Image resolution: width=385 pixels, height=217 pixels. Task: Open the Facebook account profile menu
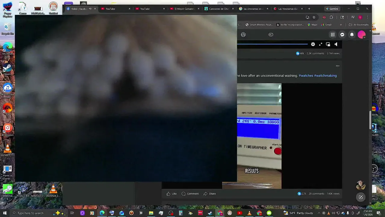click(362, 35)
